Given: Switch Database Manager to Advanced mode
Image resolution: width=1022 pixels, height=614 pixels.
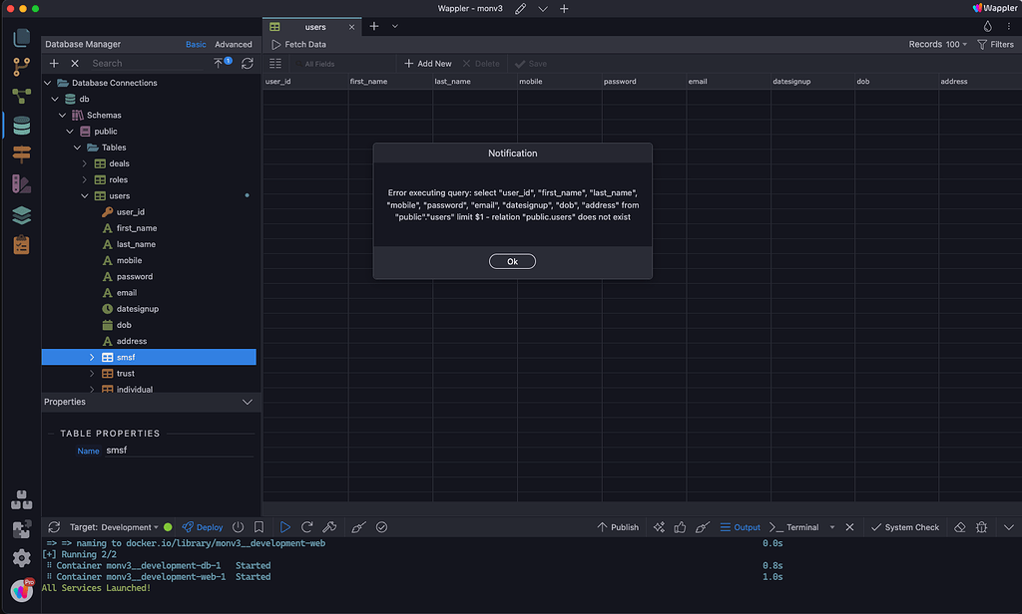Looking at the screenshot, I should (234, 44).
